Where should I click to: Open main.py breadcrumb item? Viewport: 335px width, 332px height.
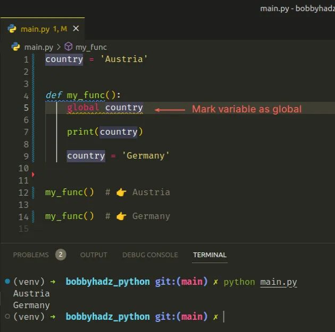point(39,47)
